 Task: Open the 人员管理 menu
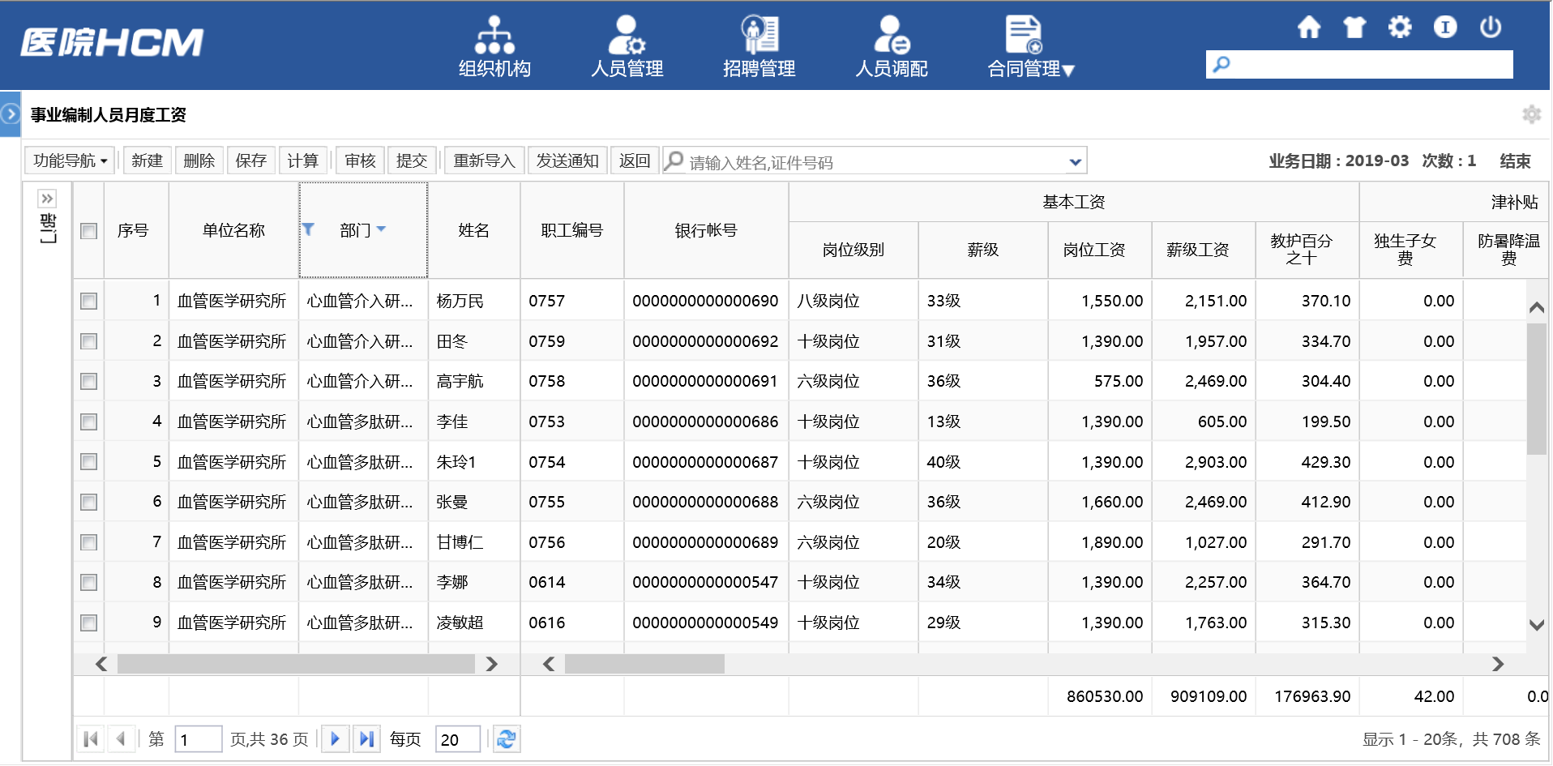click(x=627, y=47)
